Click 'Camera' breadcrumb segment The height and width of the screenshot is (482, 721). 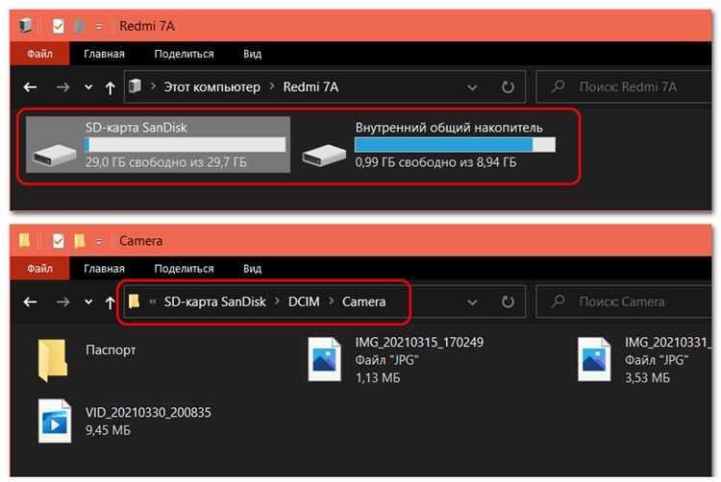tap(363, 301)
